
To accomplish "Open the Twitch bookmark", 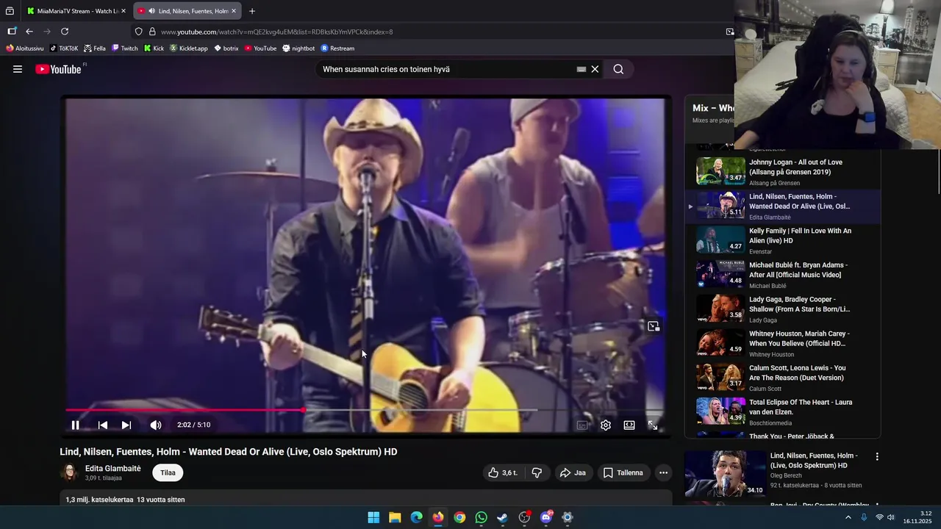I will pyautogui.click(x=125, y=48).
